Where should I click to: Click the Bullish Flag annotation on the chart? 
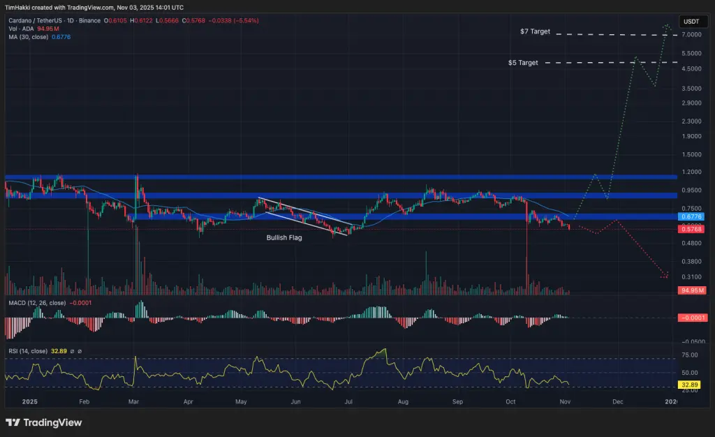(283, 237)
